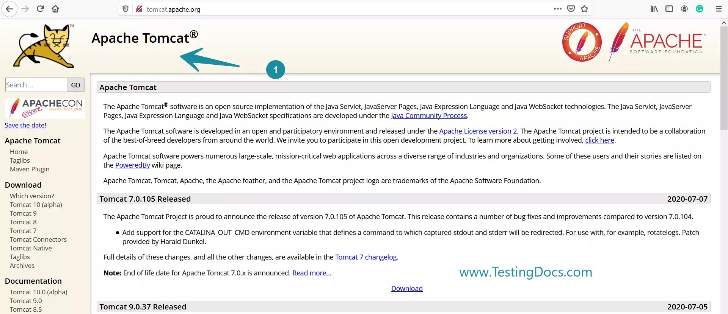Open the Save the date! link
Screen dimensions: 728x314
coord(25,125)
